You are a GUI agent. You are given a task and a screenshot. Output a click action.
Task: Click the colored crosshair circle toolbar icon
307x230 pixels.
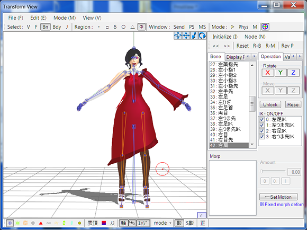(265, 27)
